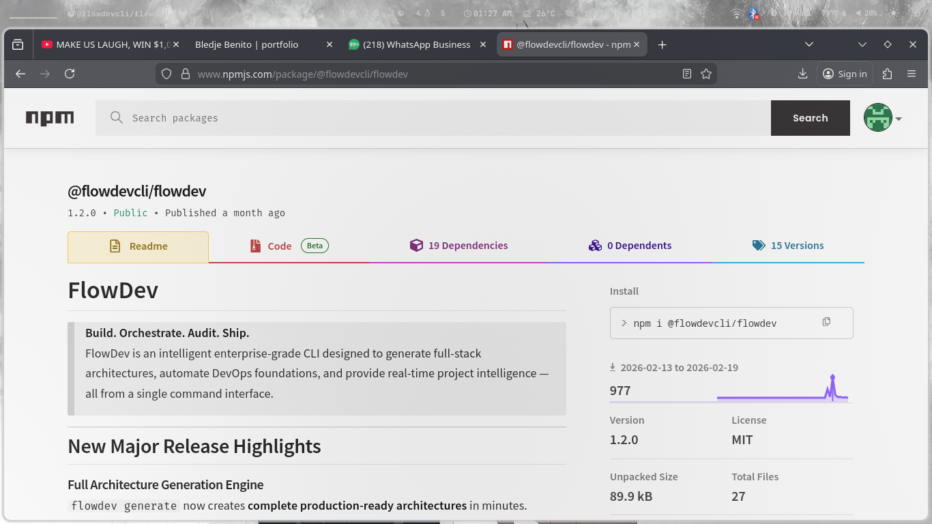Click the Sign in button in browser toolbar
The image size is (932, 524).
[x=845, y=74]
